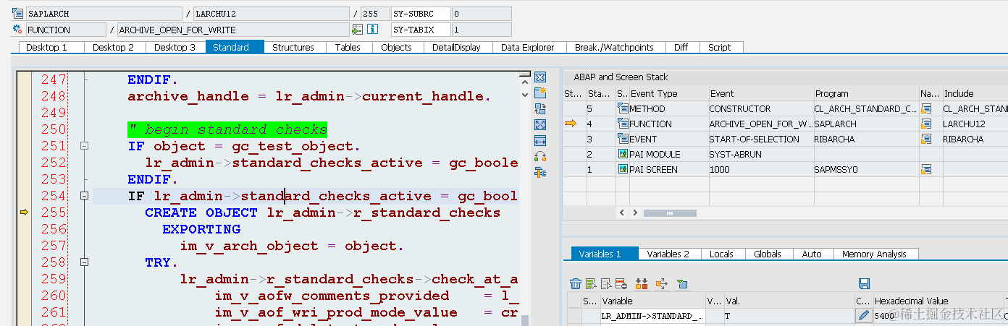Viewport: 1008px width, 326px height.
Task: Close the tool with the X icon
Action: 539,77
